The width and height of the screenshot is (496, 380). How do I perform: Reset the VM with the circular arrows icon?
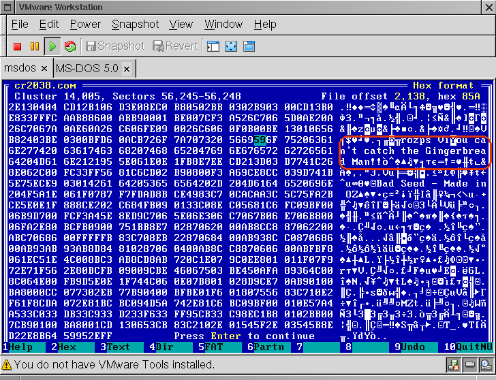(70, 46)
